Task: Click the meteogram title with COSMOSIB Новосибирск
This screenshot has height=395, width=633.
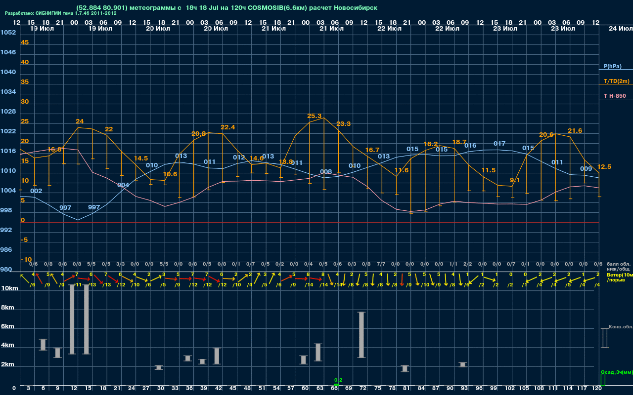Action: tap(227, 8)
